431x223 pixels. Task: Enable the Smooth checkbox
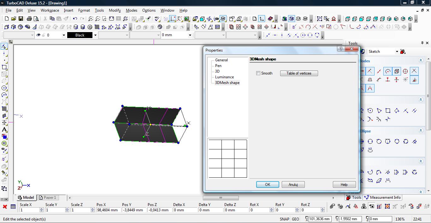(x=258, y=73)
